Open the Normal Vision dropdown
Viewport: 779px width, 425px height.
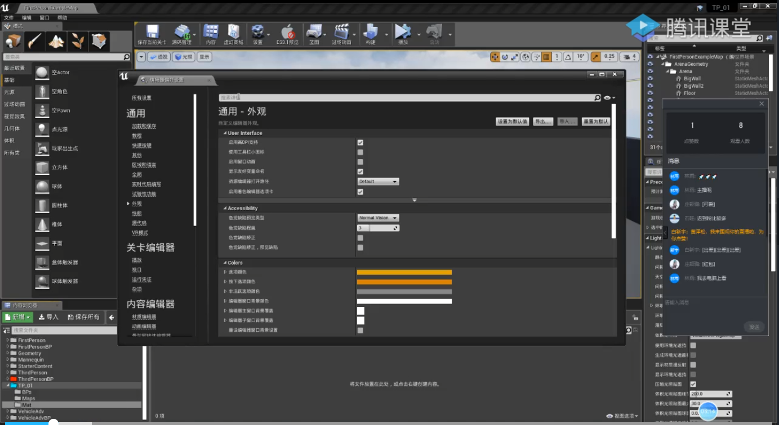point(379,218)
